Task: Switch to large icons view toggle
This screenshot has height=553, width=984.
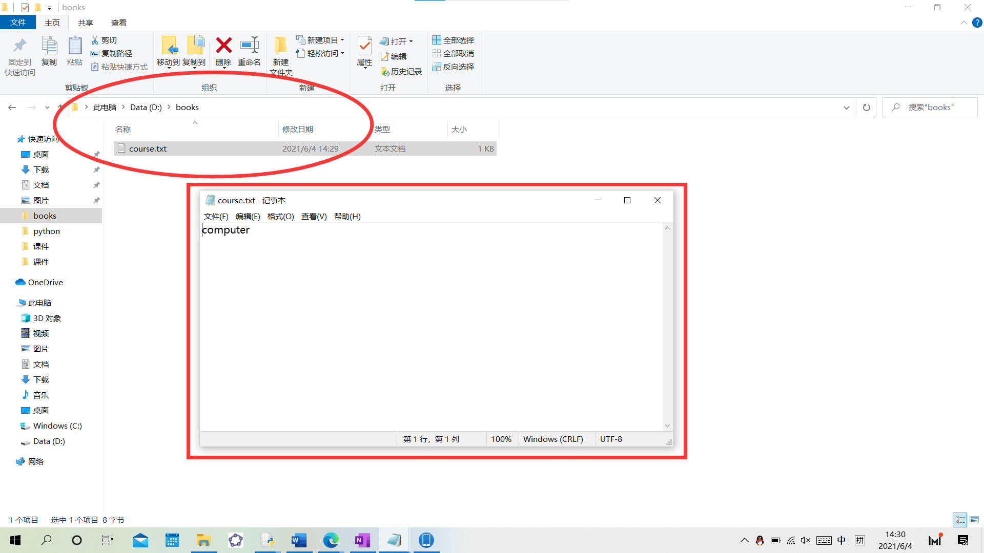Action: point(974,520)
